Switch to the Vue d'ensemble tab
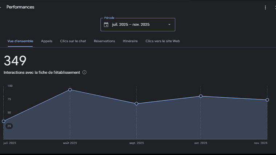Image resolution: width=276 pixels, height=155 pixels. click(x=20, y=41)
